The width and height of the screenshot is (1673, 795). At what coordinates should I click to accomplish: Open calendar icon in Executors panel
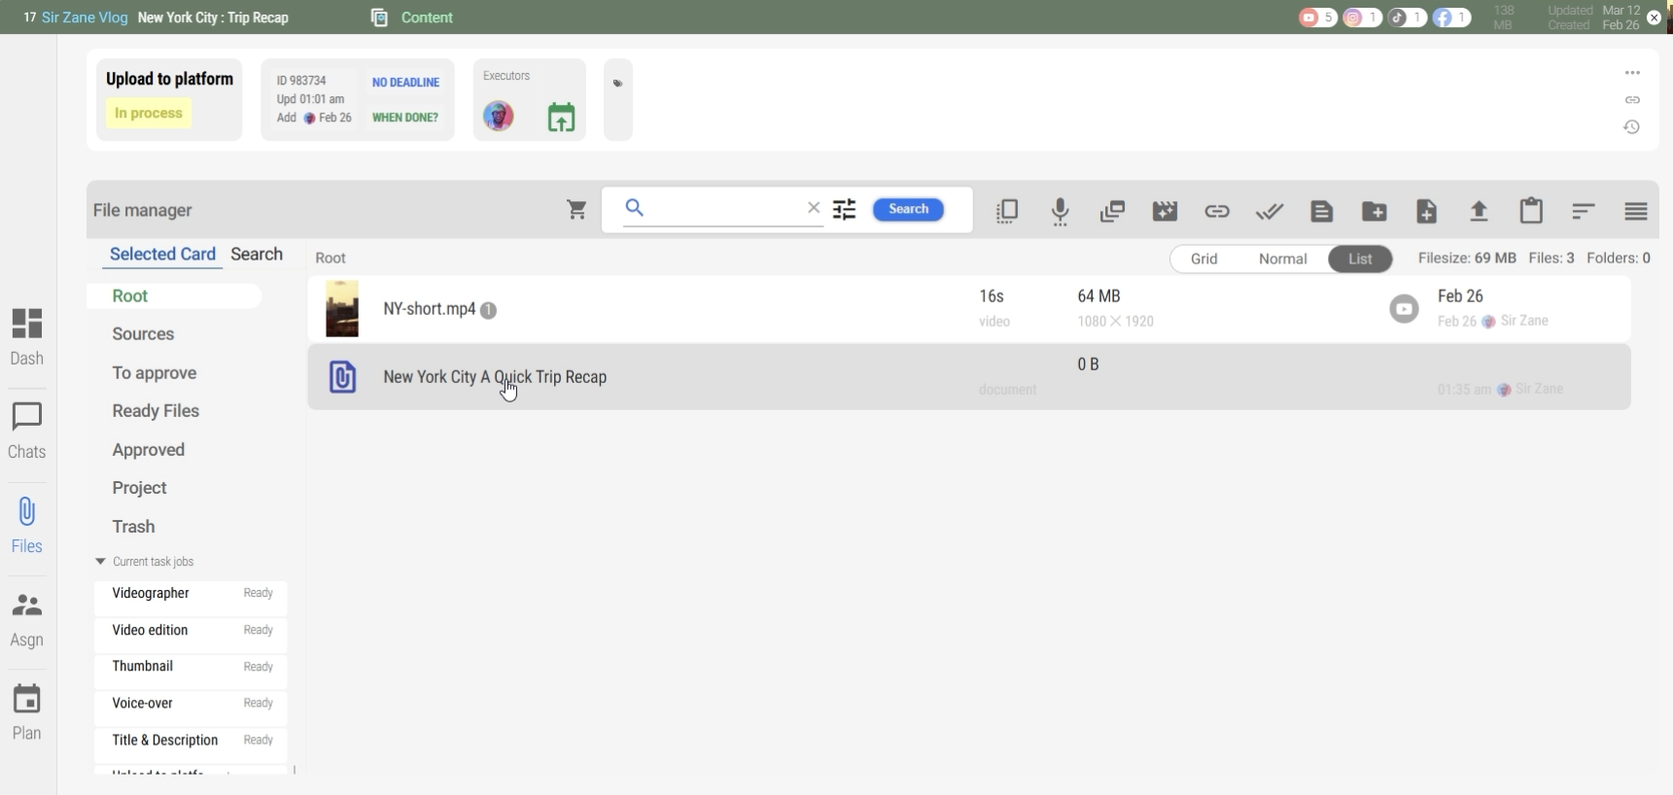coord(561,118)
